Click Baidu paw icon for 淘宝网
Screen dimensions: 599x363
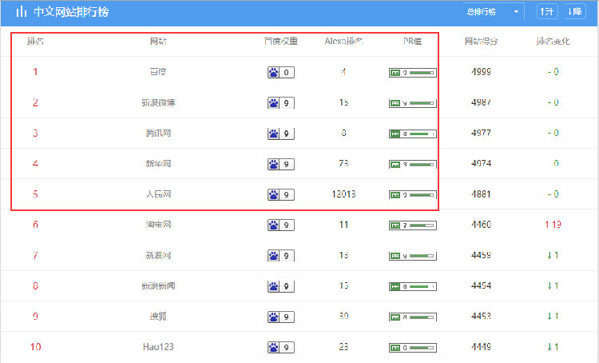(x=274, y=225)
